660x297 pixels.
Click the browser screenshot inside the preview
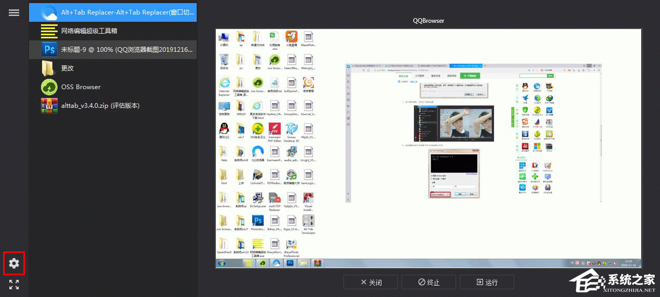click(474, 133)
